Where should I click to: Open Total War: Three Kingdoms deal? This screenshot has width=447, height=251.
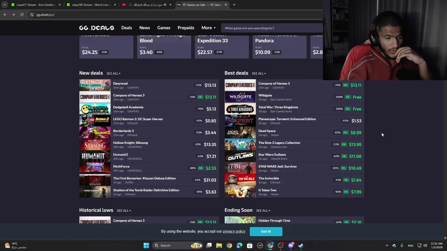pyautogui.click(x=278, y=107)
